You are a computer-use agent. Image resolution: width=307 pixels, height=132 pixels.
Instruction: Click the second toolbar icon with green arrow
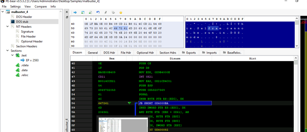click(83, 12)
